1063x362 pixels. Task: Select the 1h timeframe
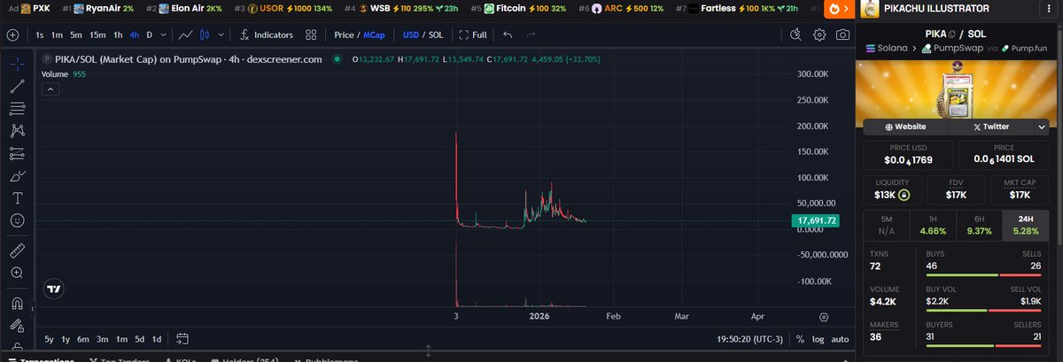[x=117, y=35]
